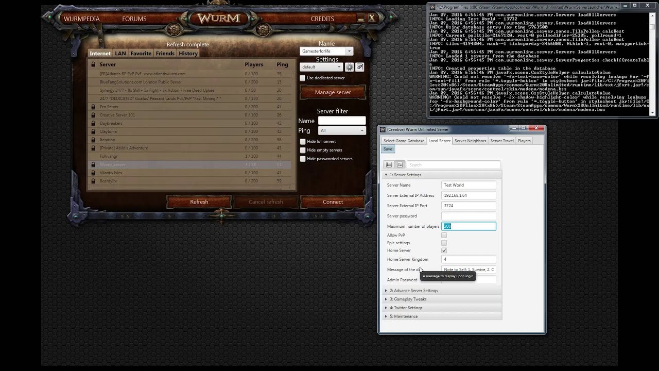
Task: Focus the server filter Name field
Action: click(x=342, y=121)
